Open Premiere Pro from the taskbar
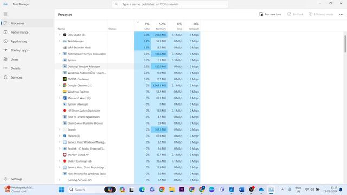The width and height of the screenshot is (347, 195). (182, 190)
